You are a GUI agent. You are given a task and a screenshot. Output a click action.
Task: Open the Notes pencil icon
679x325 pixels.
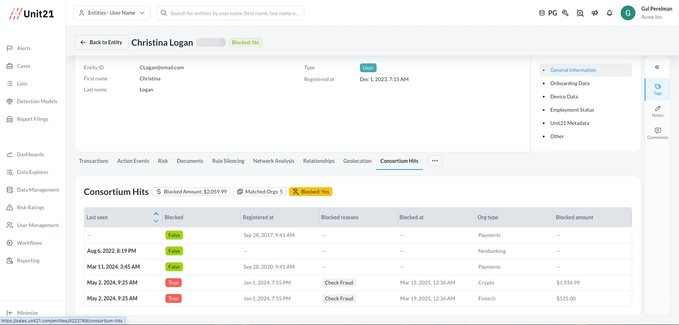click(658, 111)
